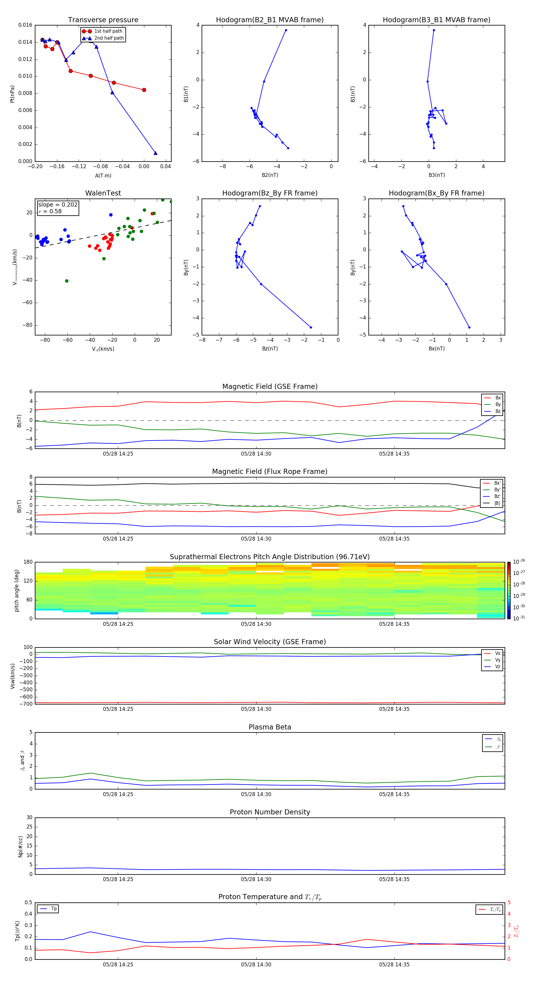Click the "Magnetic Field (Flux Rope Frame)" title

(270, 472)
